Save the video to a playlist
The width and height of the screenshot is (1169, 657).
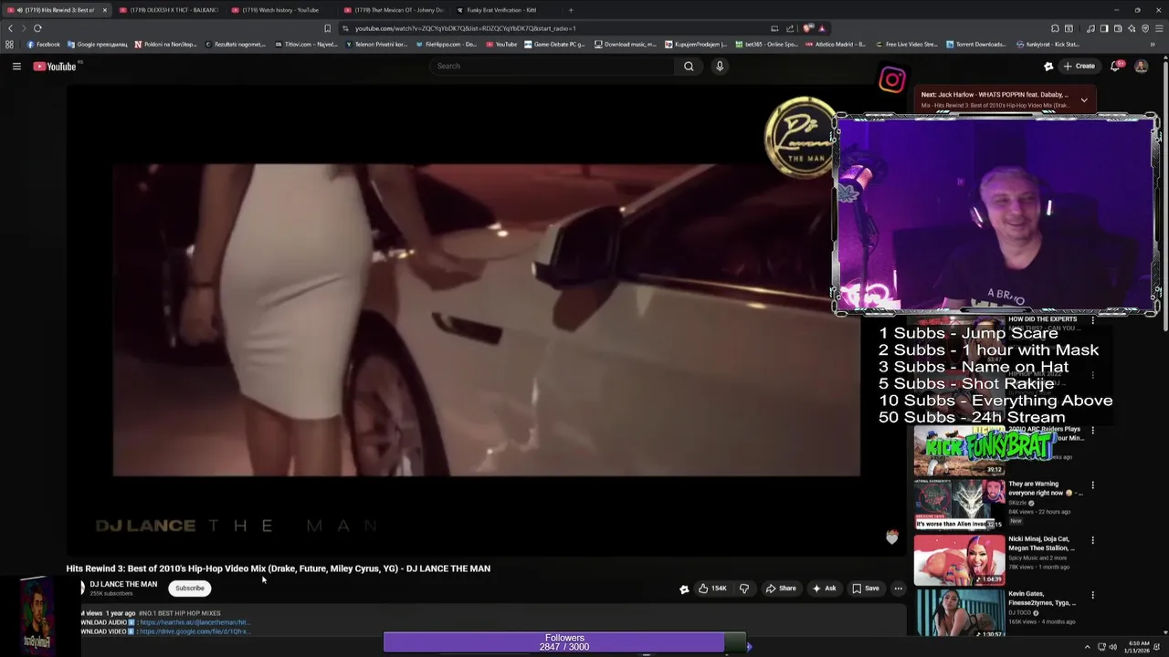click(x=865, y=589)
